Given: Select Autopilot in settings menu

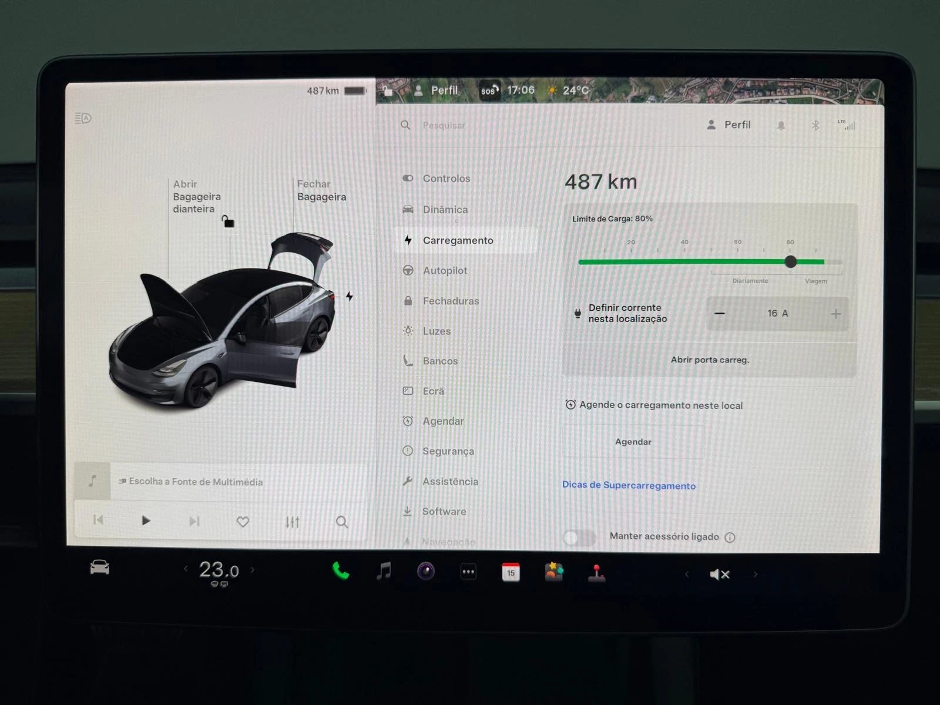Looking at the screenshot, I should [x=445, y=270].
